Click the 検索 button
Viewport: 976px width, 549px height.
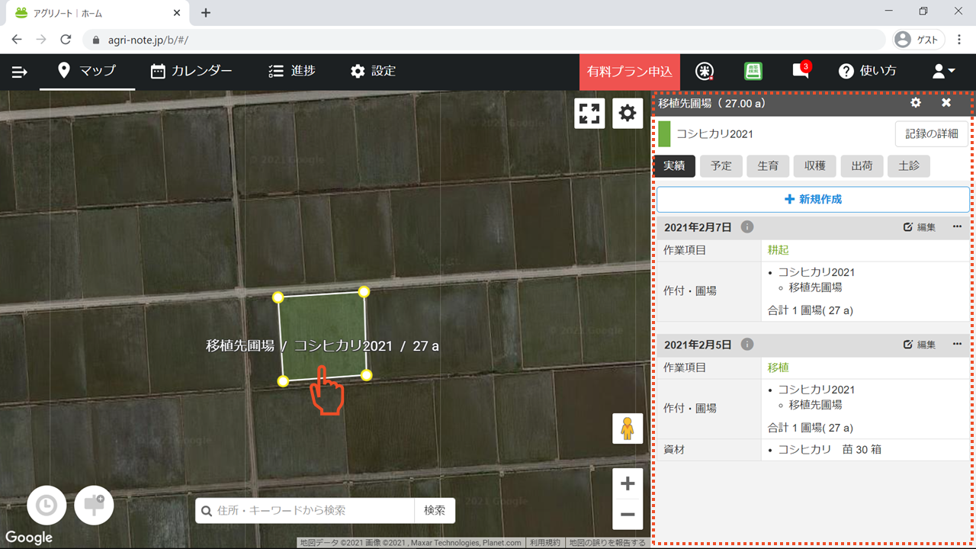click(435, 510)
